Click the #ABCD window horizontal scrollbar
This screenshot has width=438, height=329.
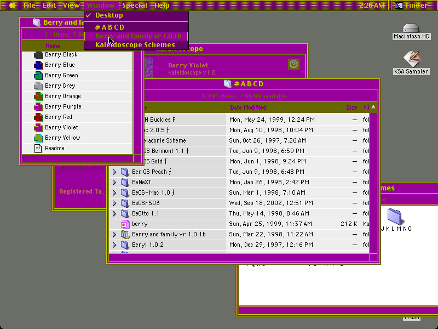pos(239,257)
